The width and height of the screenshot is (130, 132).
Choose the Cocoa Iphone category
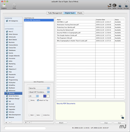coord(13,45)
